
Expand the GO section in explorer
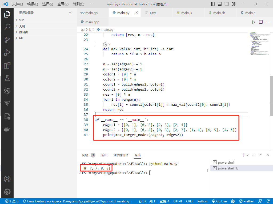tap(45, 38)
